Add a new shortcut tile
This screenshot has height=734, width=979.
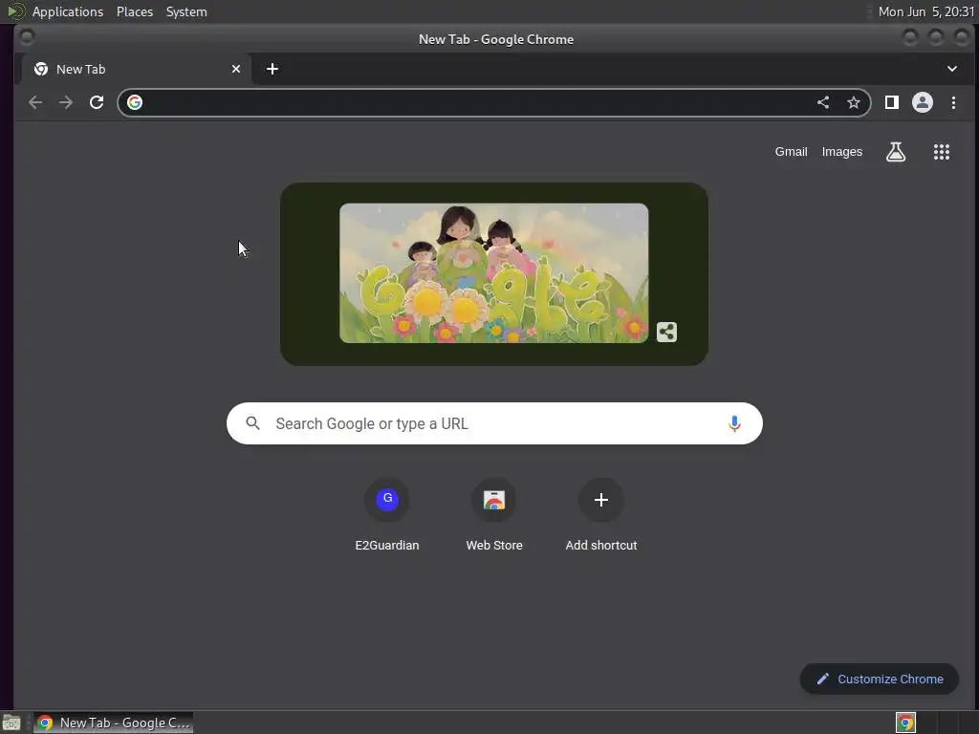pyautogui.click(x=601, y=515)
